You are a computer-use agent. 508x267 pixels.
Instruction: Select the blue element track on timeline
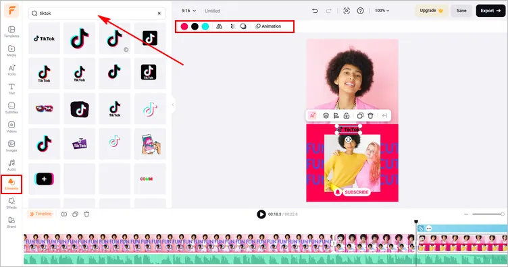point(462,228)
